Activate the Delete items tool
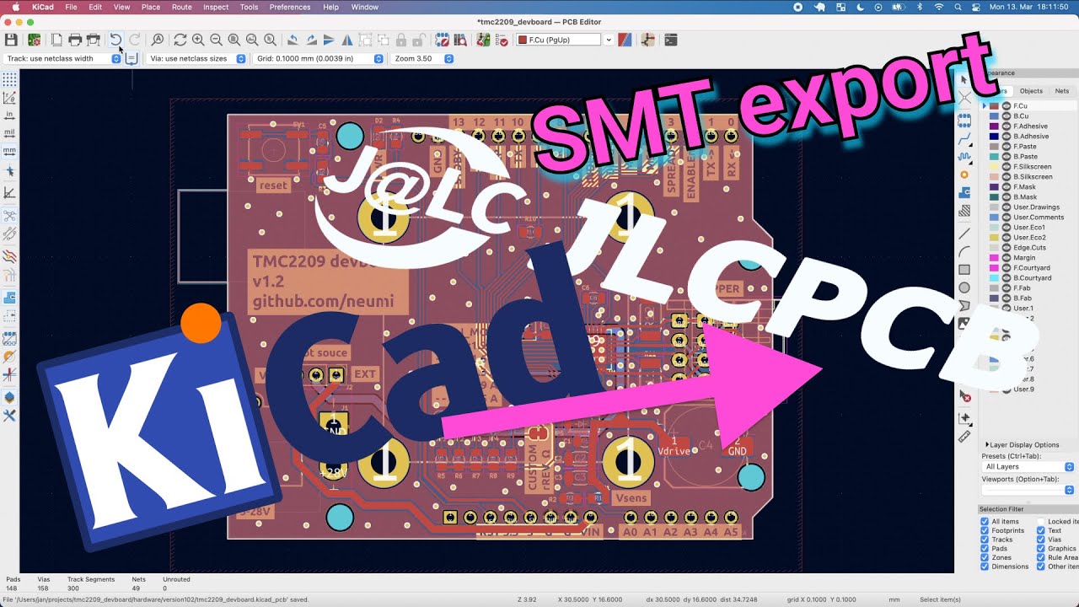1079x607 pixels. click(964, 396)
